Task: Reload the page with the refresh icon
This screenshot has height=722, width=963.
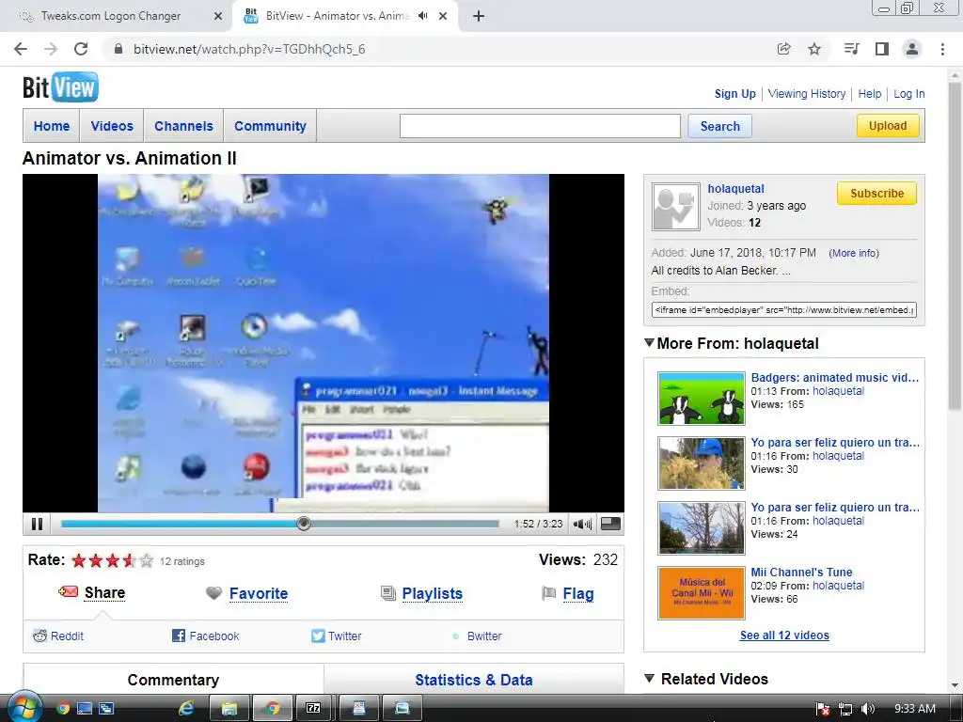Action: coord(81,49)
